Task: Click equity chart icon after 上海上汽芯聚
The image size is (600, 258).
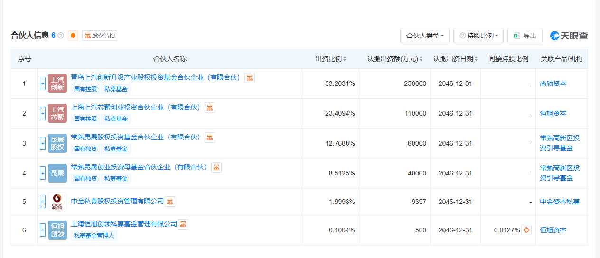Action: click(210, 108)
